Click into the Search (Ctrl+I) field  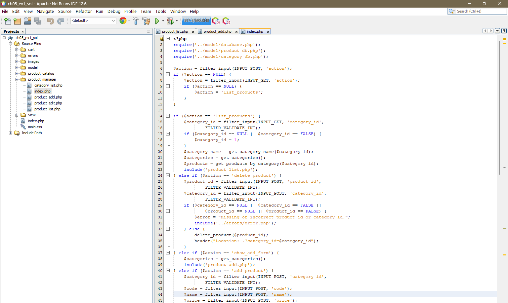pyautogui.click(x=477, y=11)
